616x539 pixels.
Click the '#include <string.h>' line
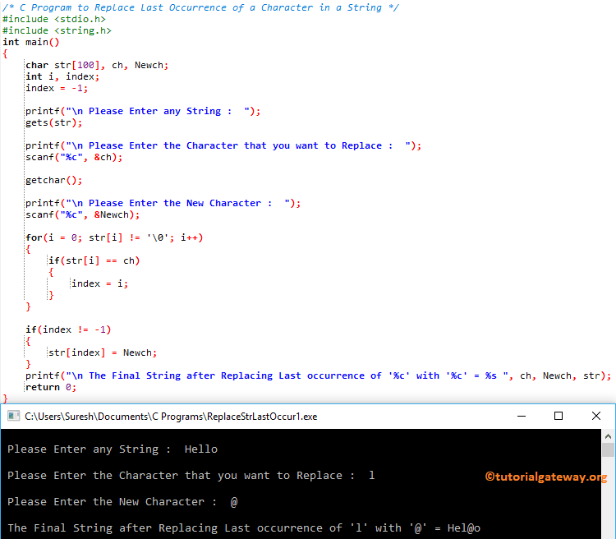pyautogui.click(x=57, y=30)
